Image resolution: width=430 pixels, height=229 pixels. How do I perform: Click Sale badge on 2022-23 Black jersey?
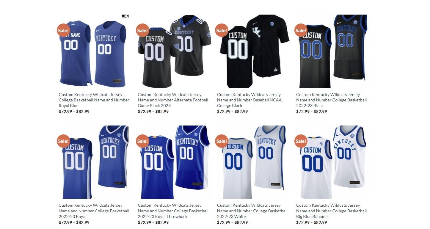tap(301, 30)
